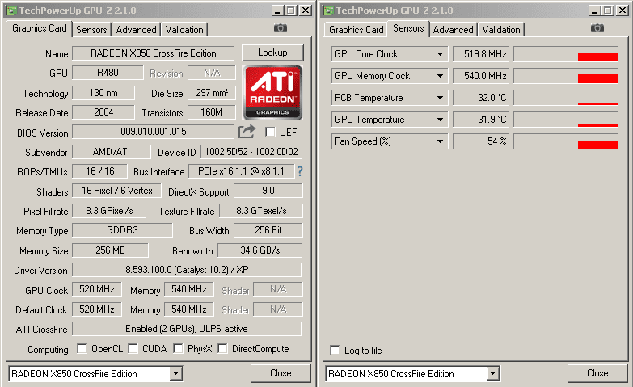Switch to Validation tab in right window

pos(501,30)
